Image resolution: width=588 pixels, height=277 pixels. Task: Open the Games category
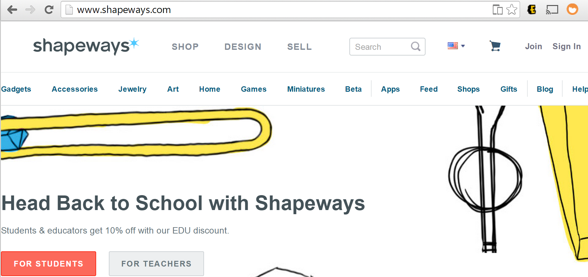click(254, 89)
